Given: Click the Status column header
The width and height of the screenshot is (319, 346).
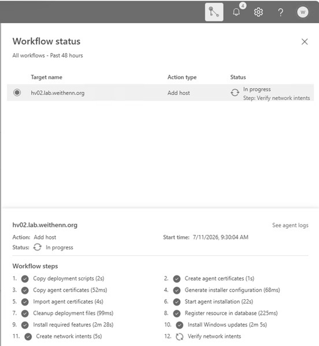Looking at the screenshot, I should click(238, 77).
